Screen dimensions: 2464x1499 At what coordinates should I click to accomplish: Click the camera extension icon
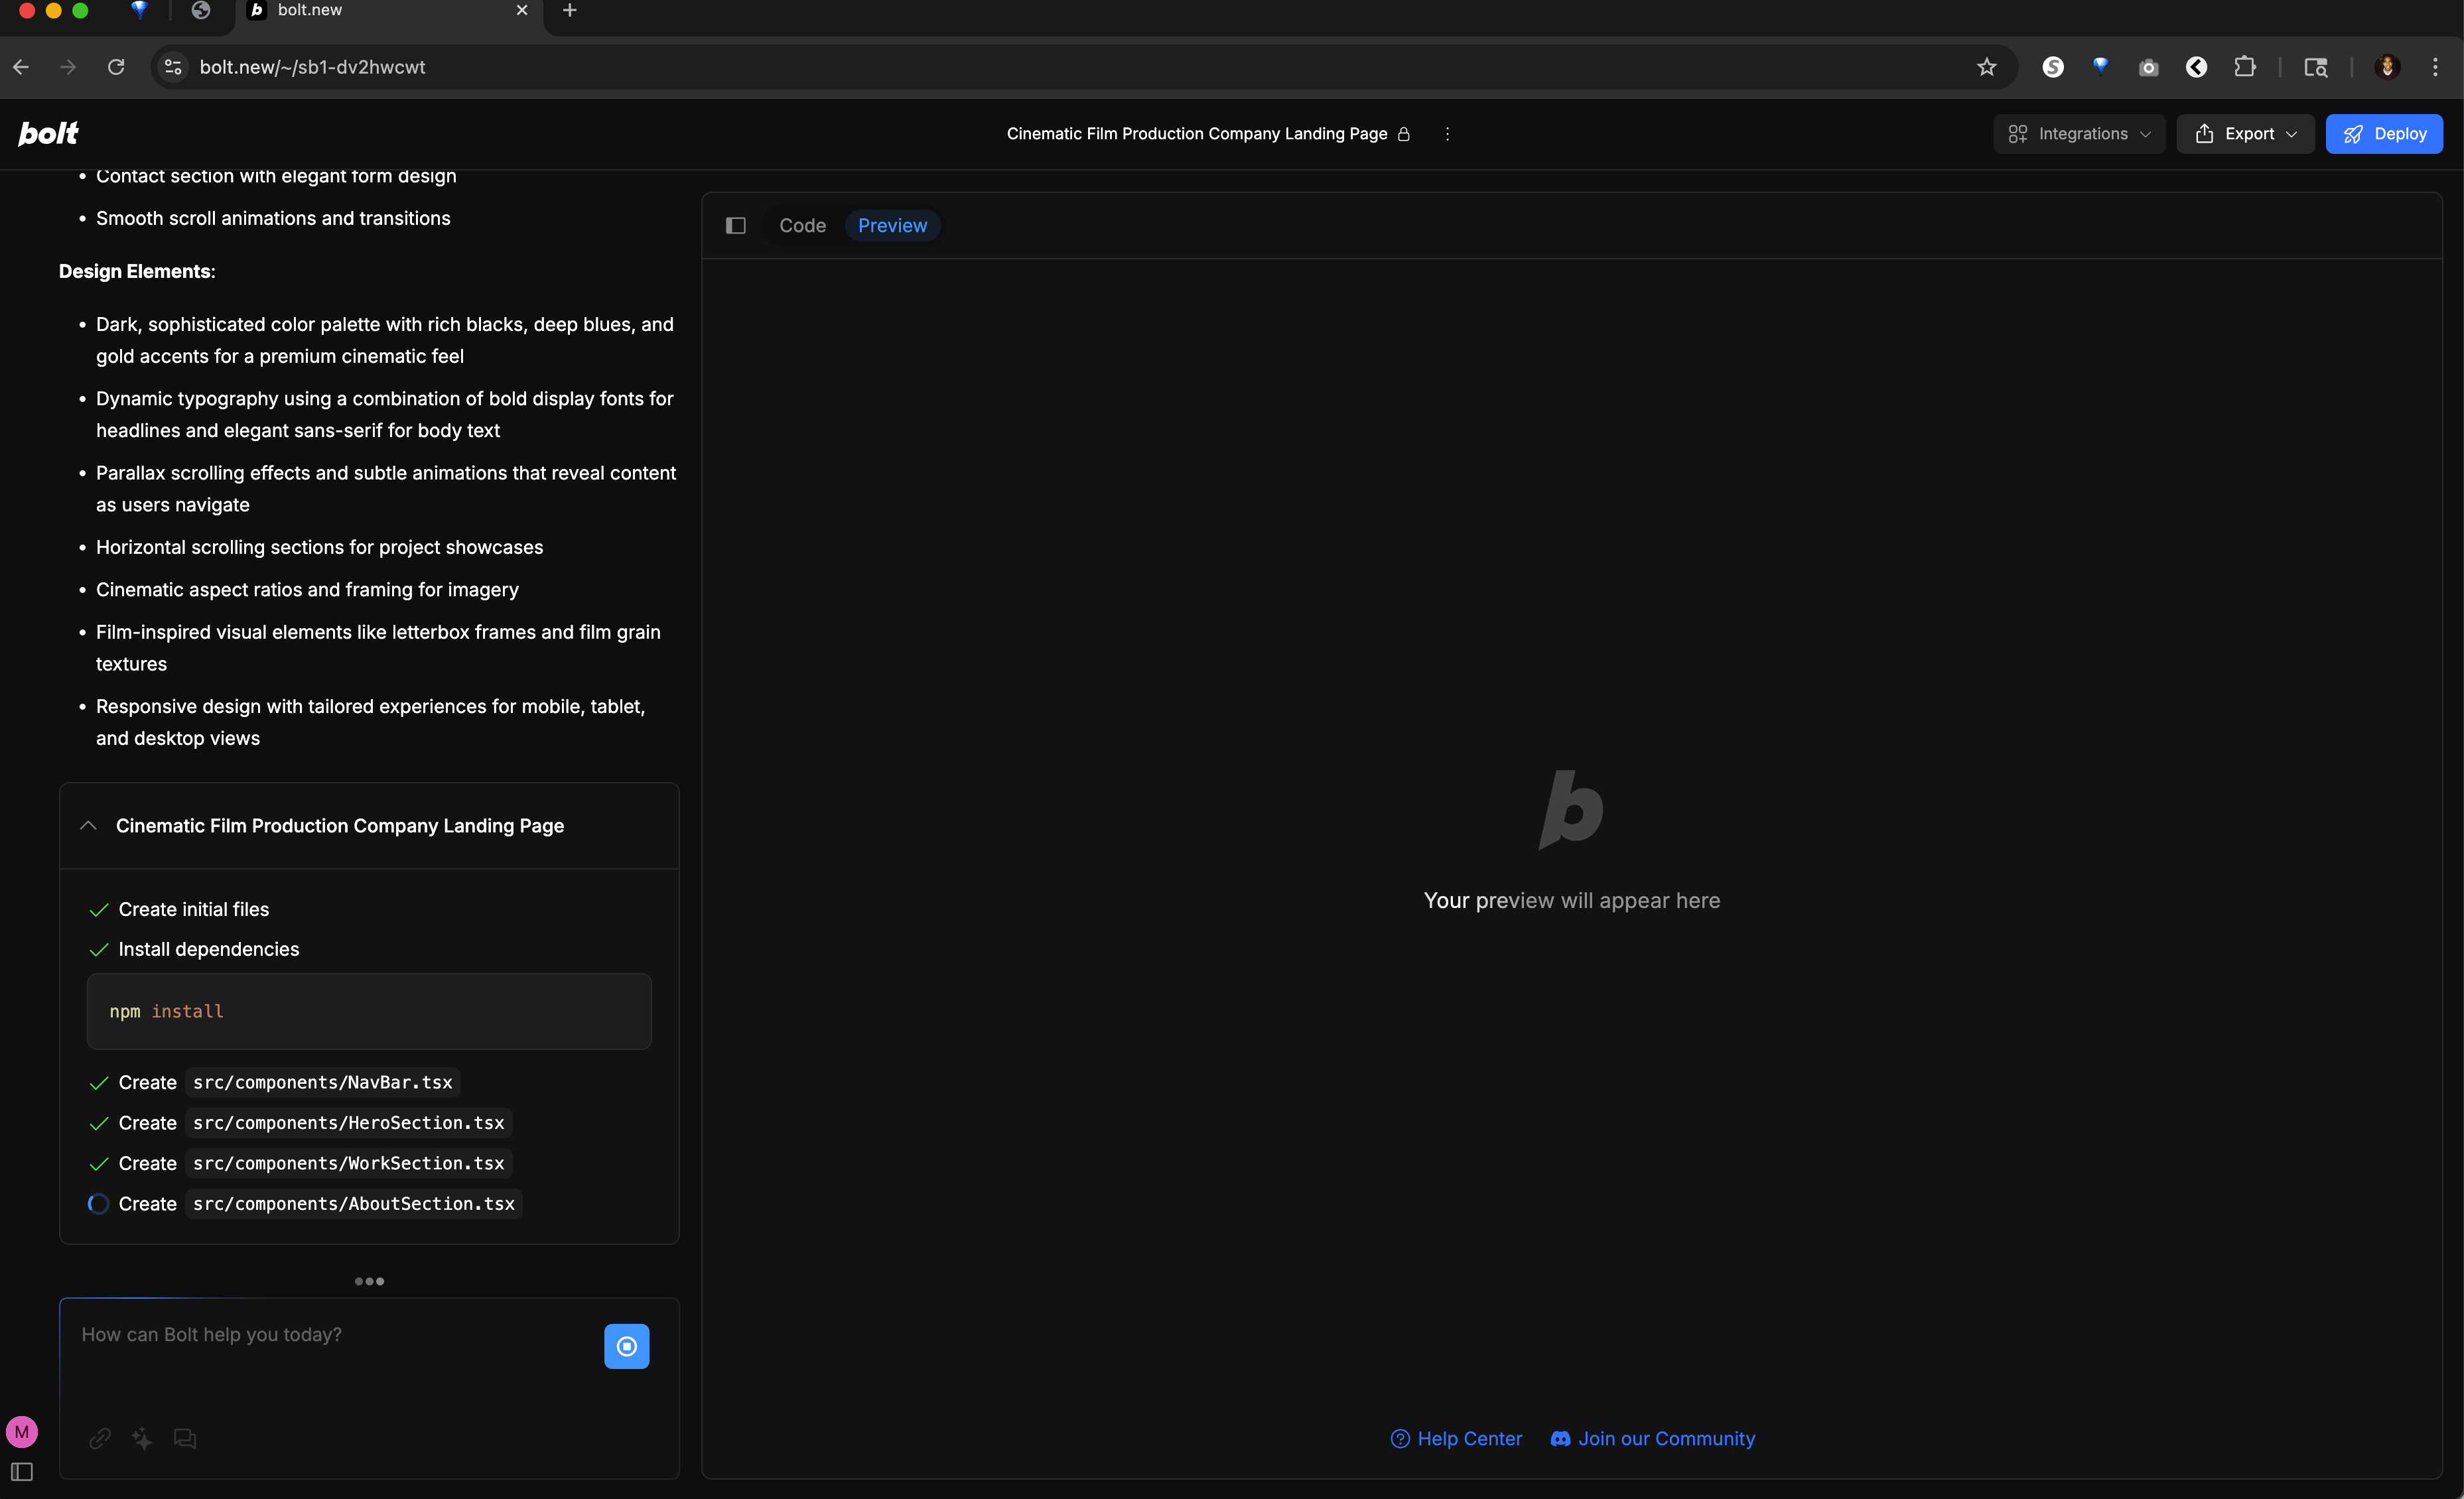(x=2148, y=67)
